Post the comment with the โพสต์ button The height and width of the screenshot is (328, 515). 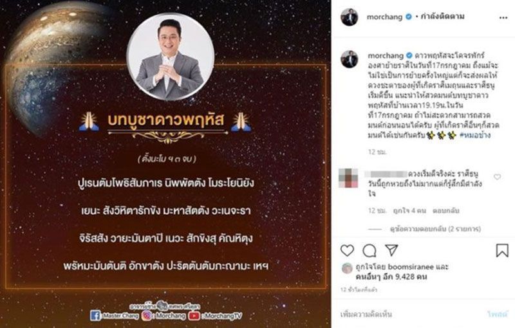point(498,314)
